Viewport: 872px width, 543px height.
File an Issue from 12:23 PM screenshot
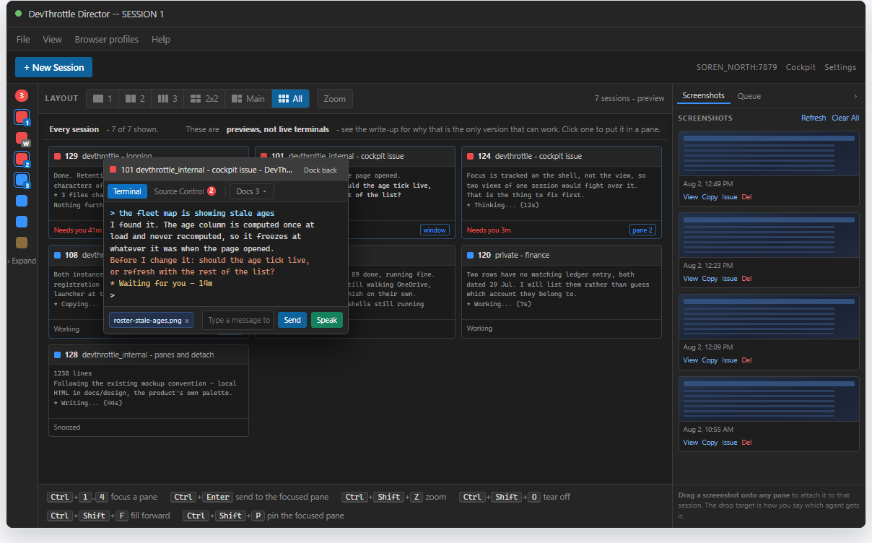coord(729,278)
